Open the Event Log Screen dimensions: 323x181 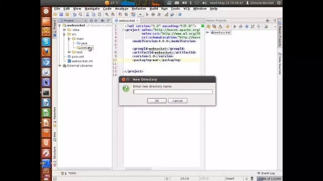click(266, 173)
